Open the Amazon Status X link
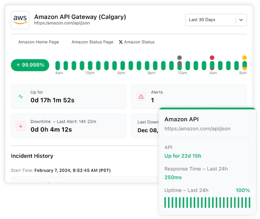 tap(139, 42)
